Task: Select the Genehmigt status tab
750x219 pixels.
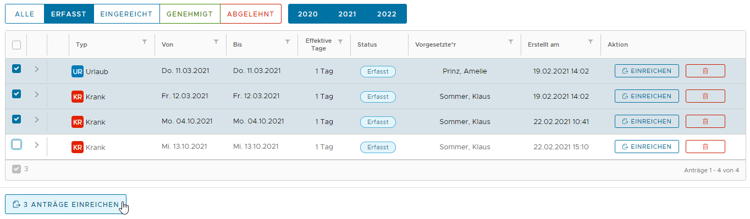Action: pyautogui.click(x=190, y=14)
